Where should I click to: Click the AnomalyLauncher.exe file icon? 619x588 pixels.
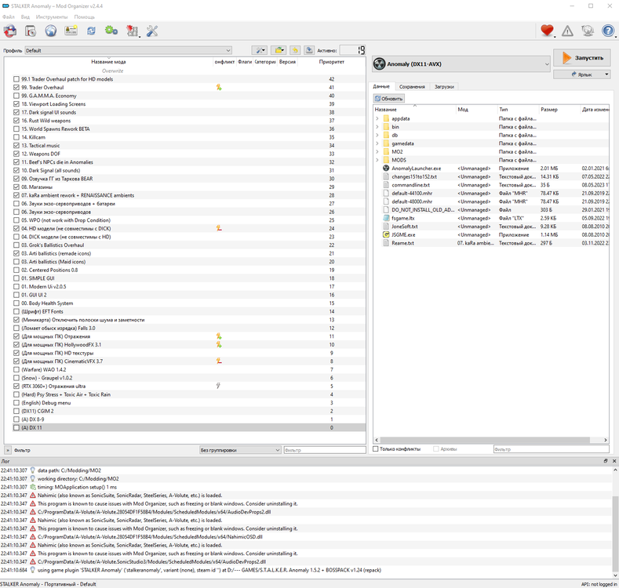point(386,168)
